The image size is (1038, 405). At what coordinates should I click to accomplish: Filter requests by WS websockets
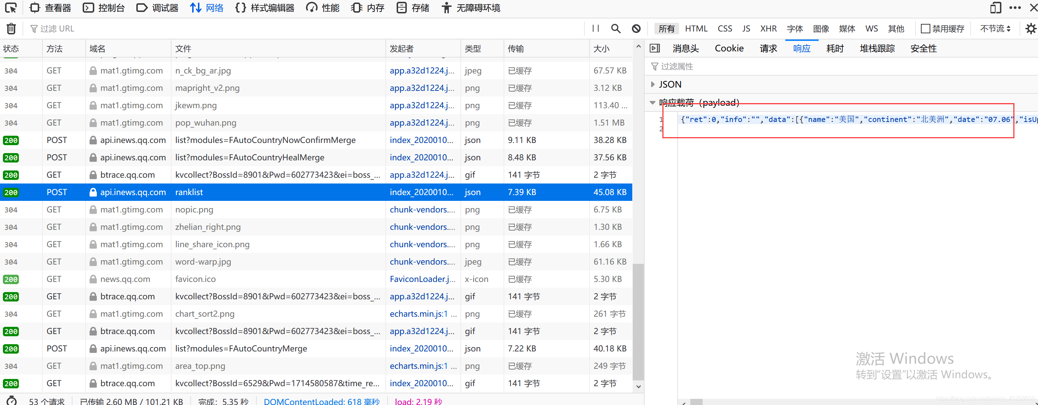click(871, 29)
